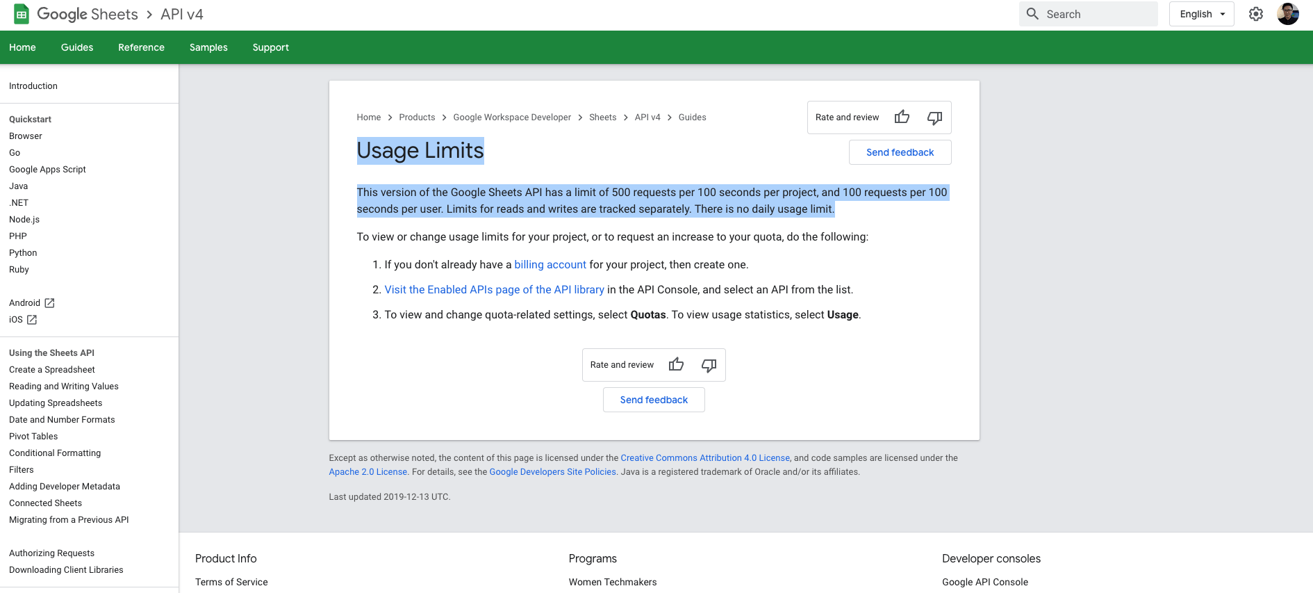The height and width of the screenshot is (593, 1313).
Task: Open the settings gear icon
Action: click(1255, 14)
